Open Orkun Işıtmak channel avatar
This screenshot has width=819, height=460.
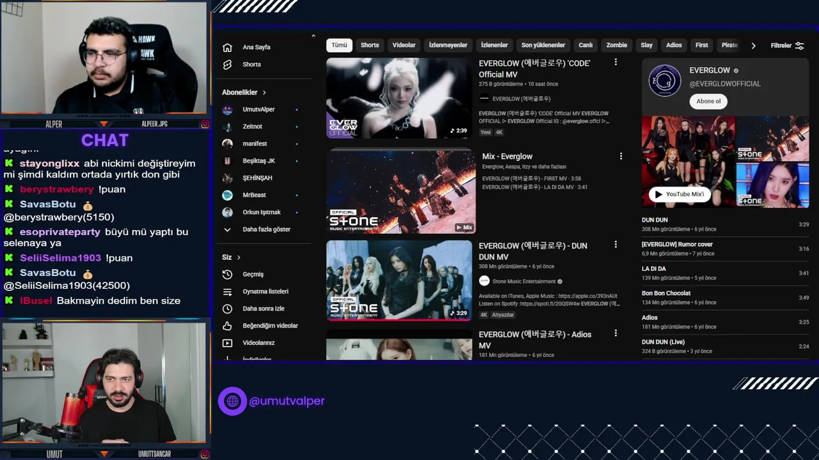coord(227,212)
